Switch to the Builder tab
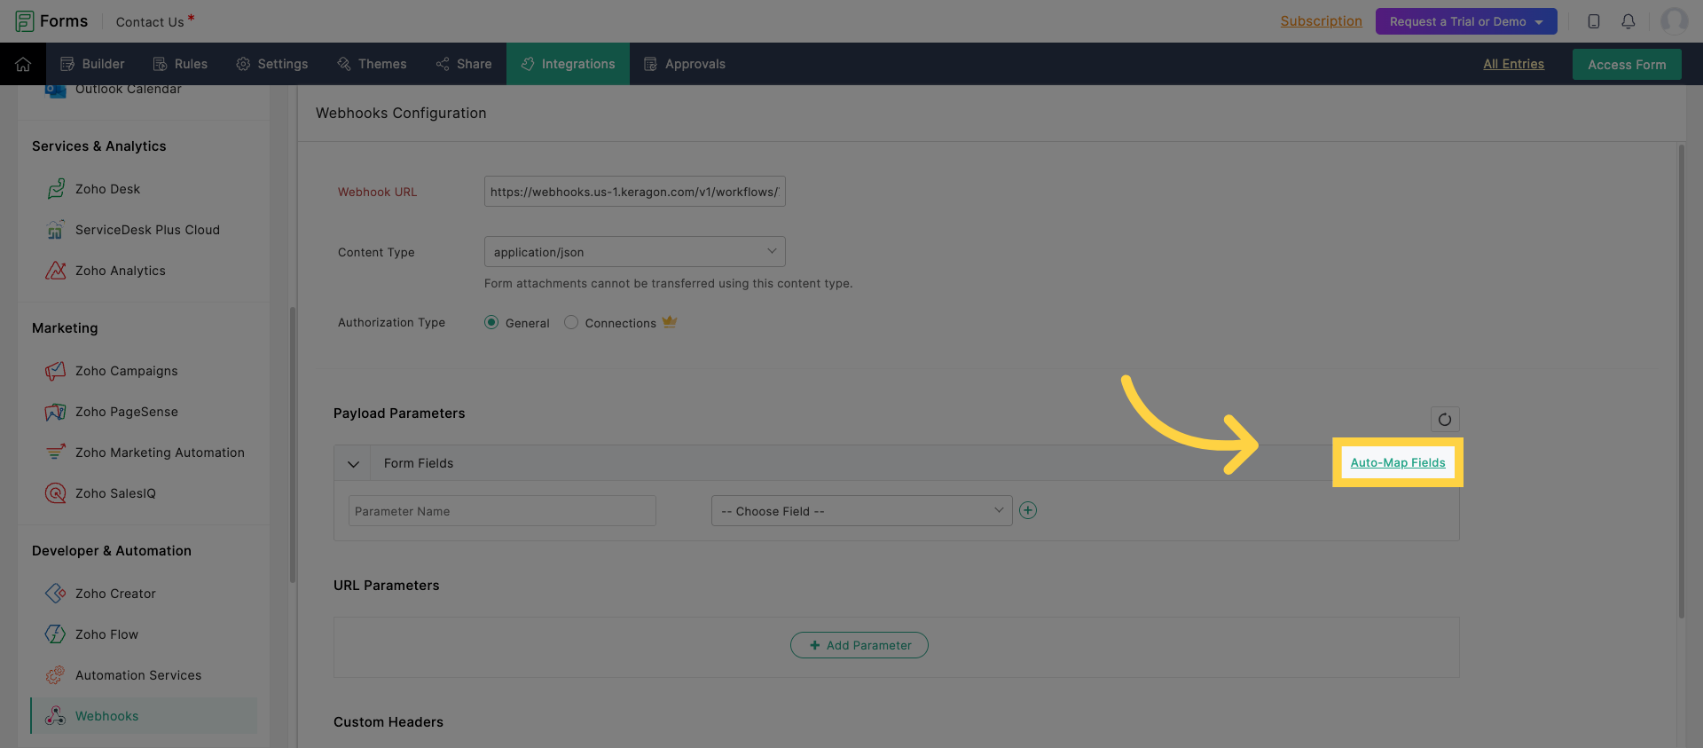 click(92, 64)
